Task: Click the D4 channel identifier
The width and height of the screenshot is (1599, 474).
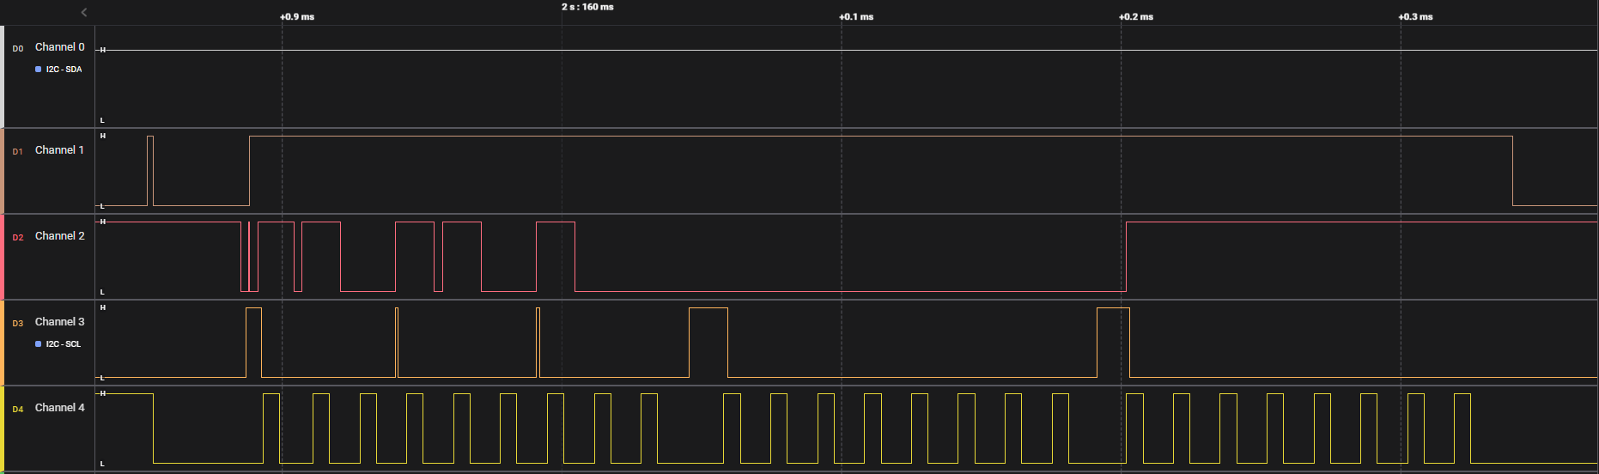Action: point(18,410)
